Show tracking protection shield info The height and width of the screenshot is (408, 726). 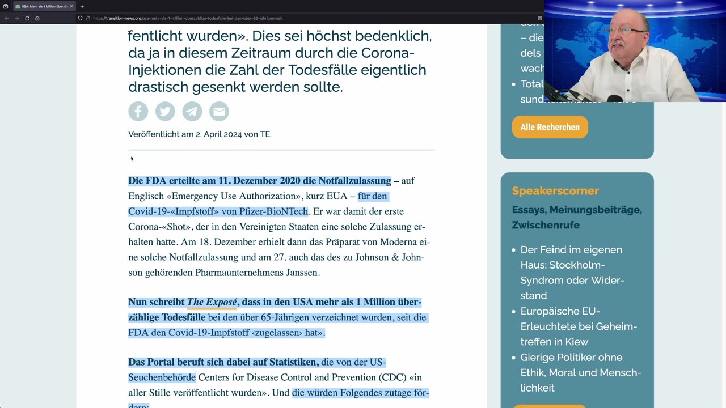point(81,18)
